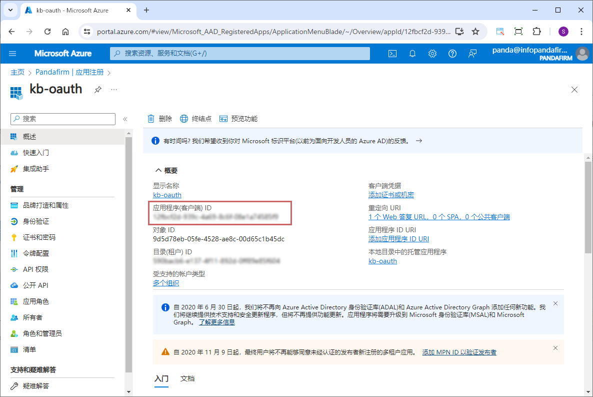Click the help question mark icon
The image size is (593, 397).
(452, 54)
